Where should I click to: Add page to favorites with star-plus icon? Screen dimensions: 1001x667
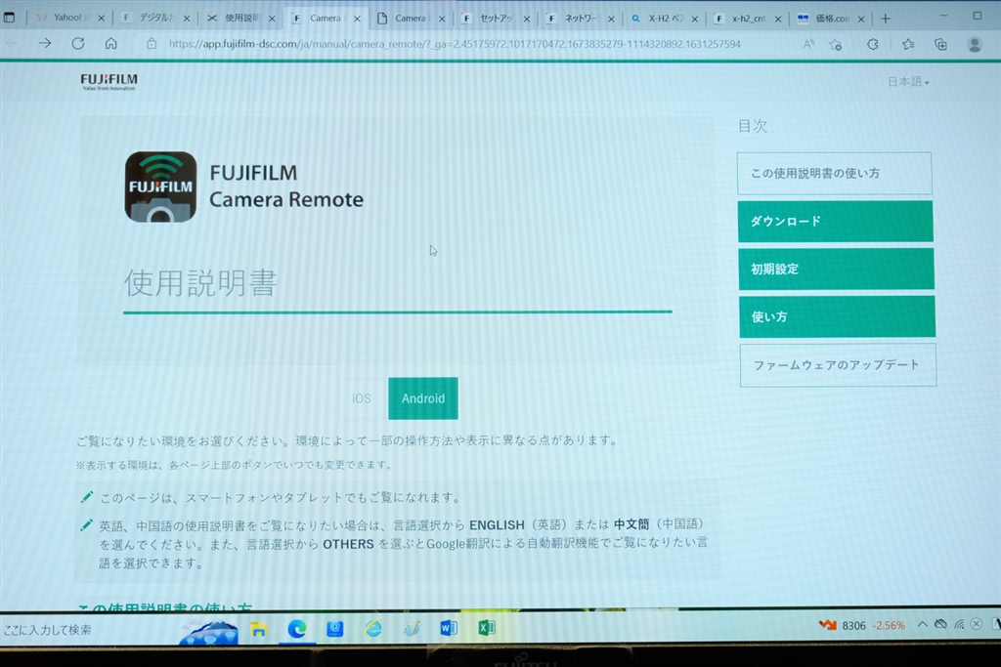tap(835, 45)
